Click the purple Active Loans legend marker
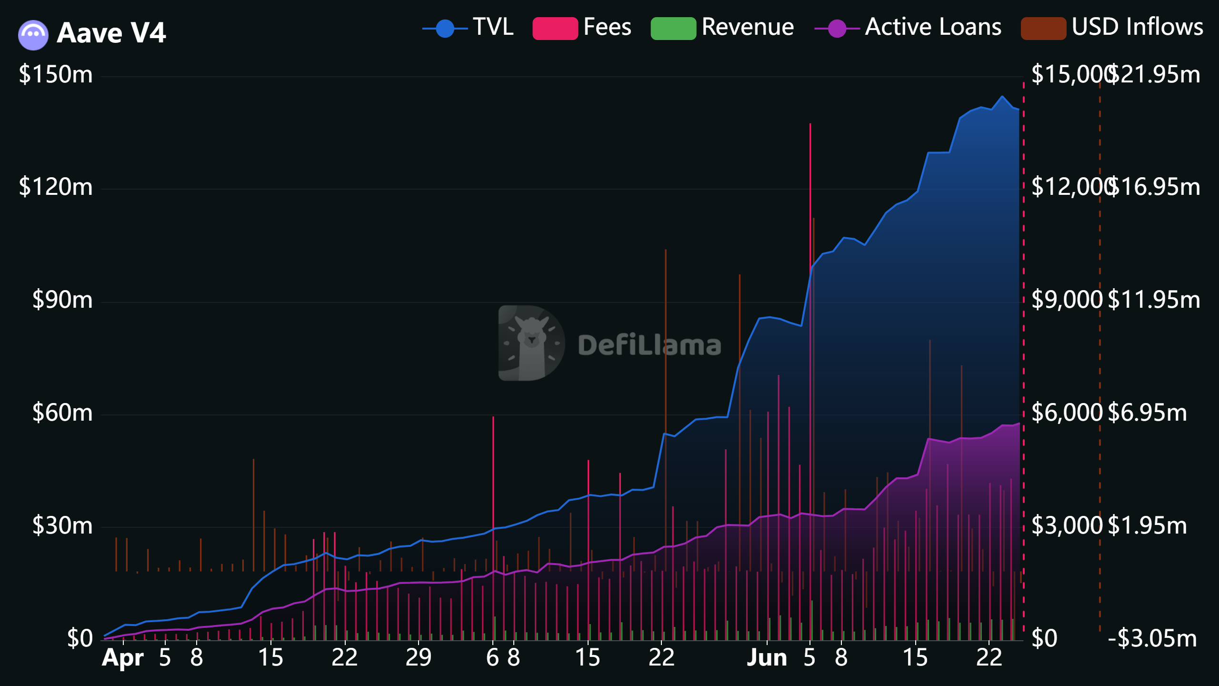Image resolution: width=1219 pixels, height=686 pixels. pyautogui.click(x=837, y=29)
